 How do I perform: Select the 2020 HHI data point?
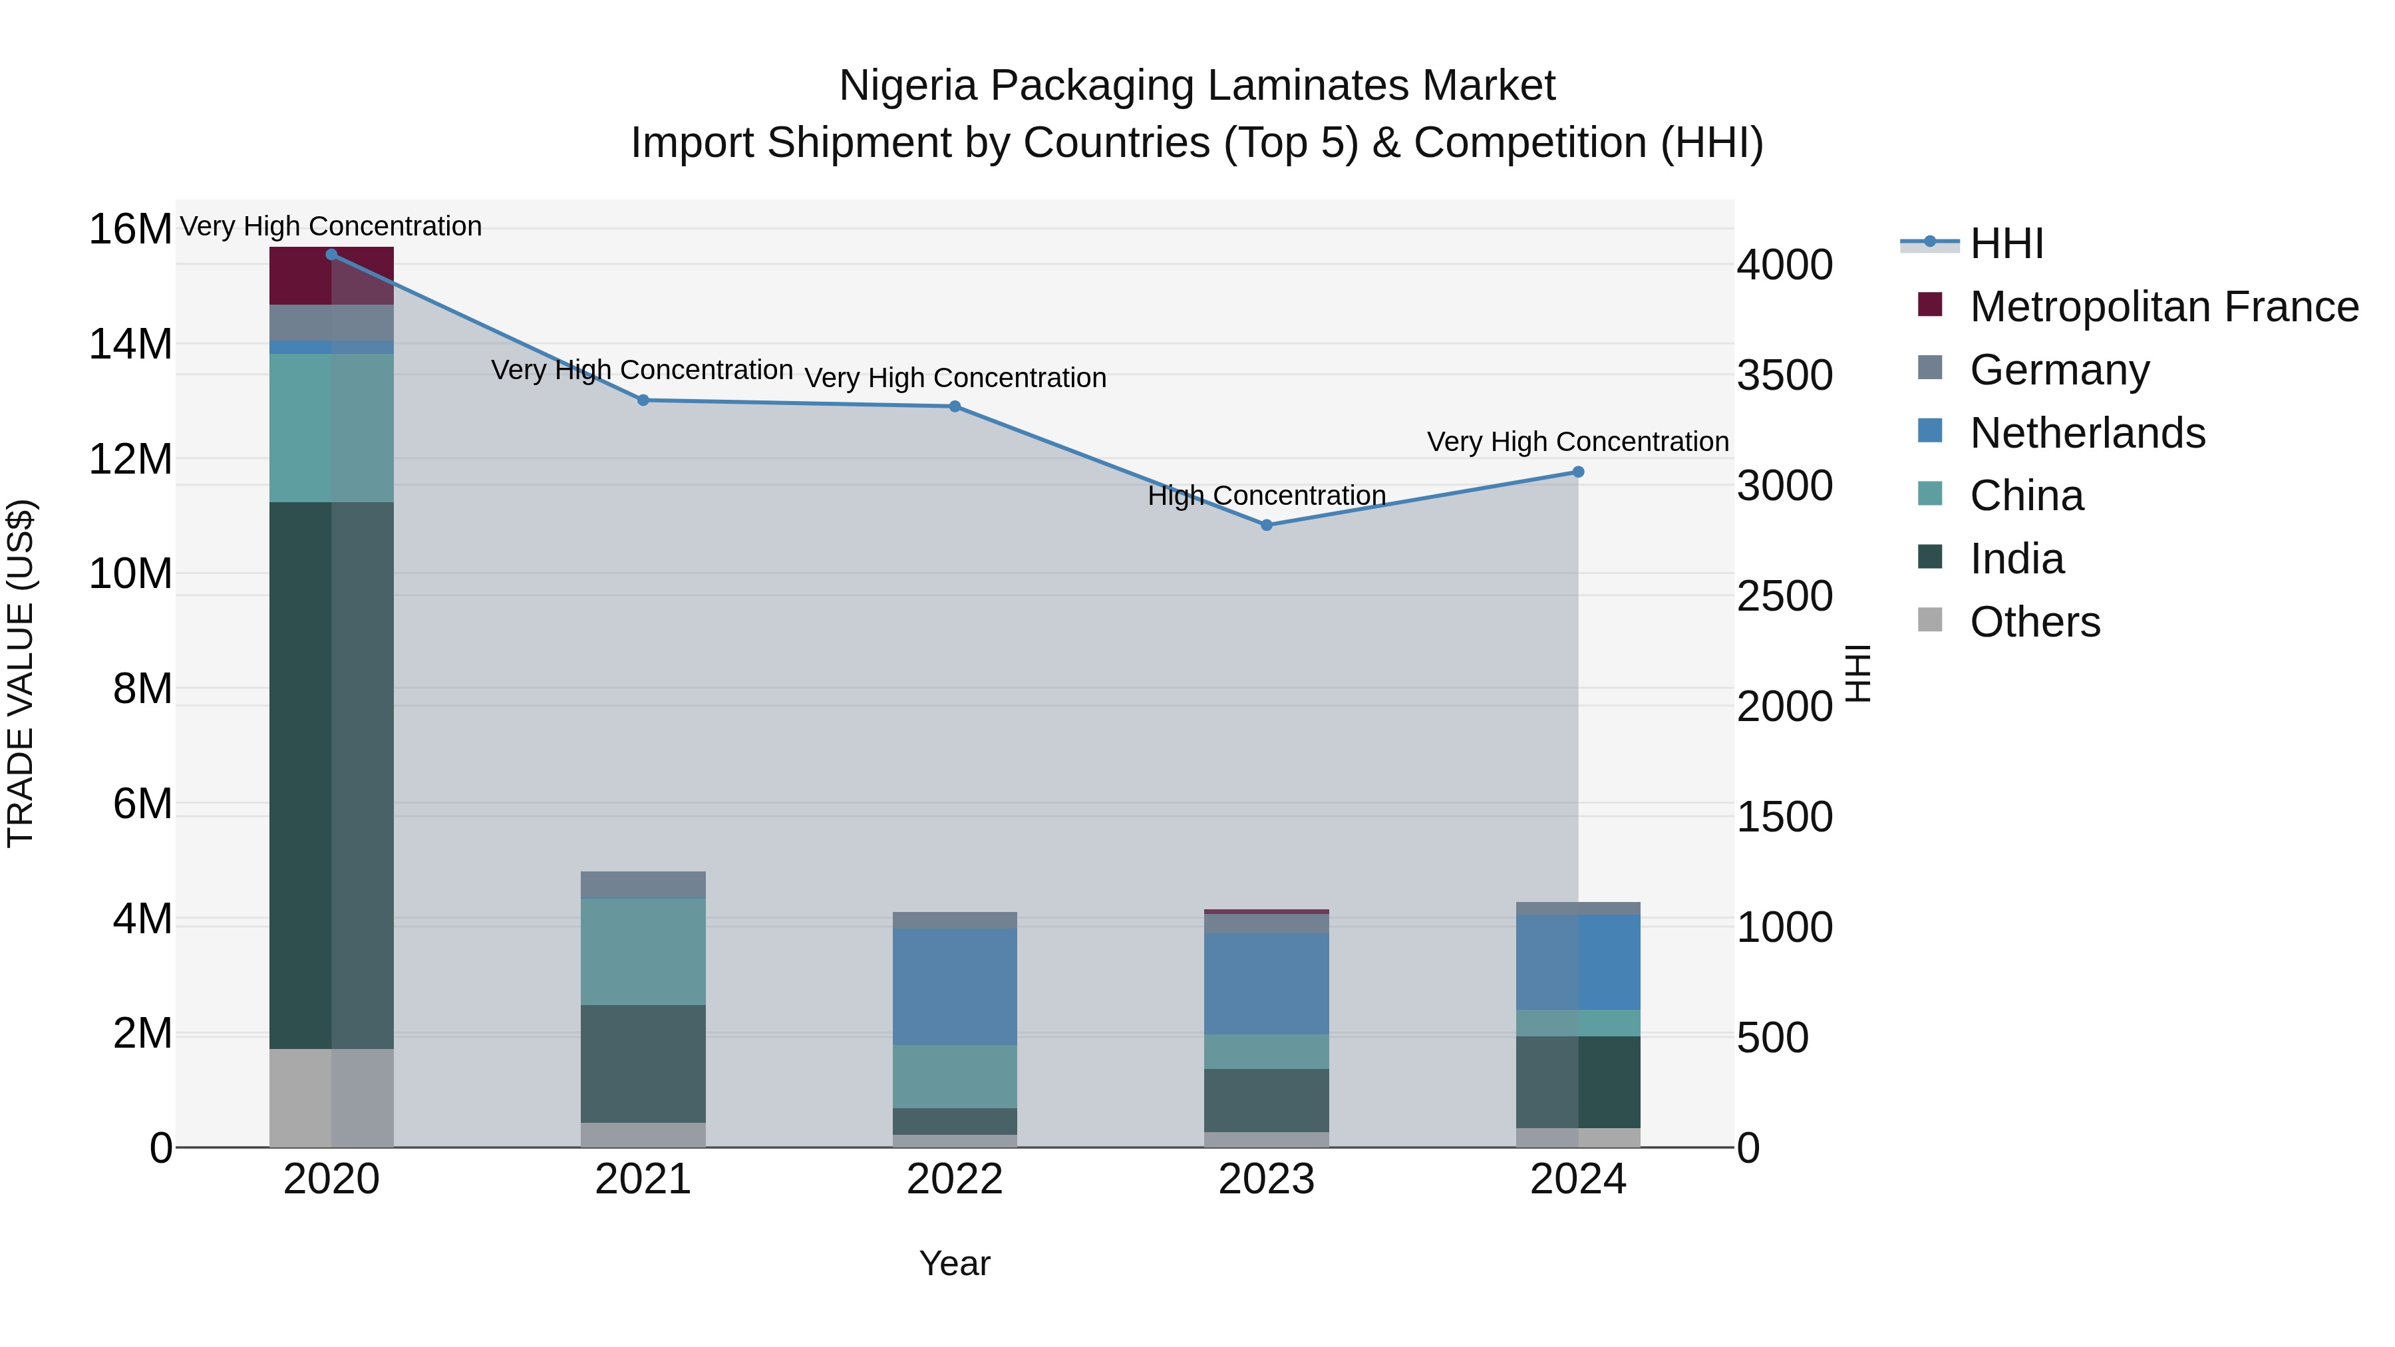click(x=331, y=255)
